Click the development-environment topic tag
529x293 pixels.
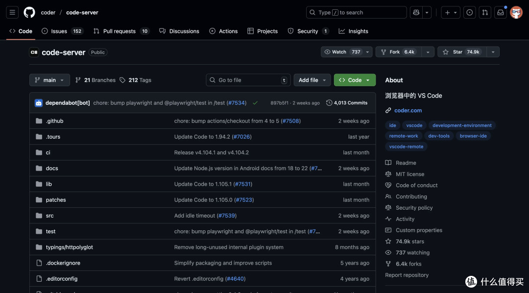[462, 125]
